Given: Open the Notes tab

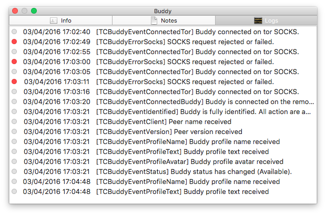Looking at the screenshot, I should 164,21.
